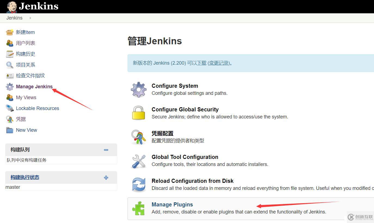Click the 下载 link in the update notice
This screenshot has width=374, height=223.
pos(201,63)
